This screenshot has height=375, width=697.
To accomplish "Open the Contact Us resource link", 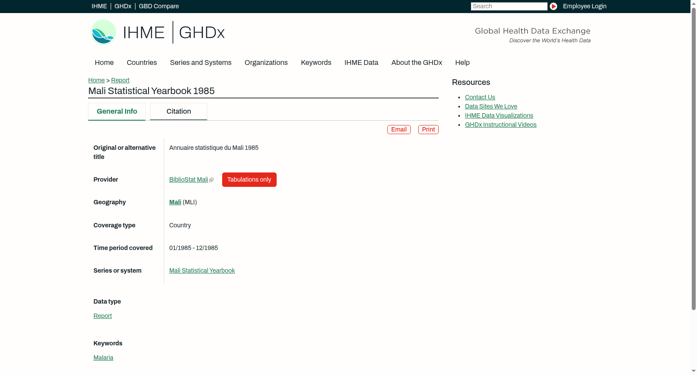I will click(480, 98).
